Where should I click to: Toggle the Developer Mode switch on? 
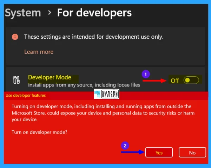click(x=191, y=80)
